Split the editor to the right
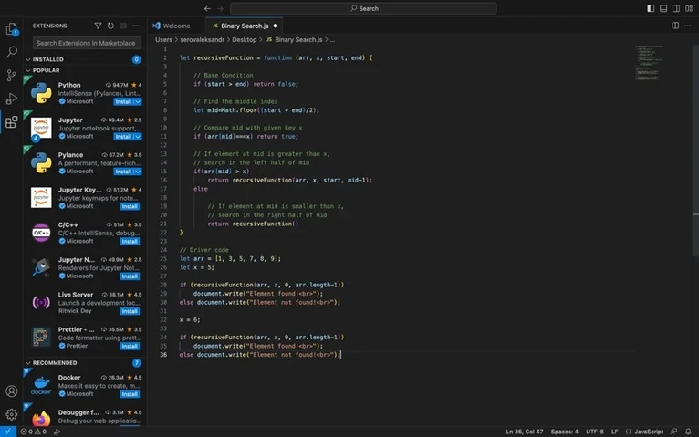This screenshot has height=437, width=699. (x=675, y=26)
